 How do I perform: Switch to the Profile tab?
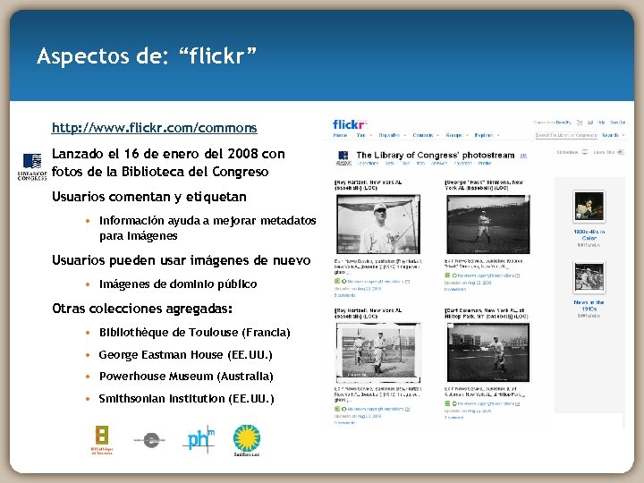[485, 163]
